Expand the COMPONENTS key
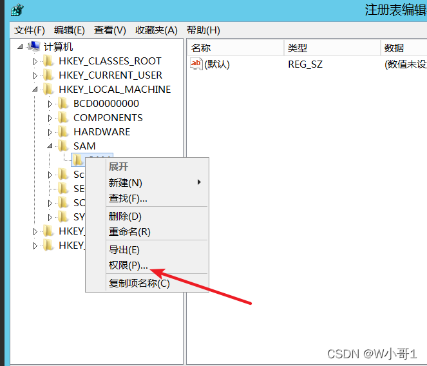Image resolution: width=427 pixels, height=366 pixels. coord(50,118)
